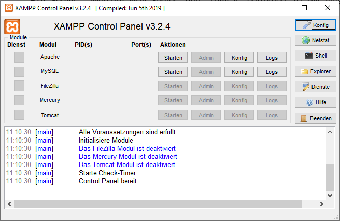The width and height of the screenshot is (340, 221).
Task: Toggle the Tomcat service checkbox
Action: (x=19, y=115)
